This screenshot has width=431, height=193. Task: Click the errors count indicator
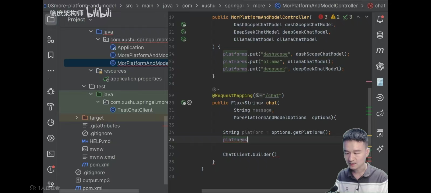click(x=323, y=17)
